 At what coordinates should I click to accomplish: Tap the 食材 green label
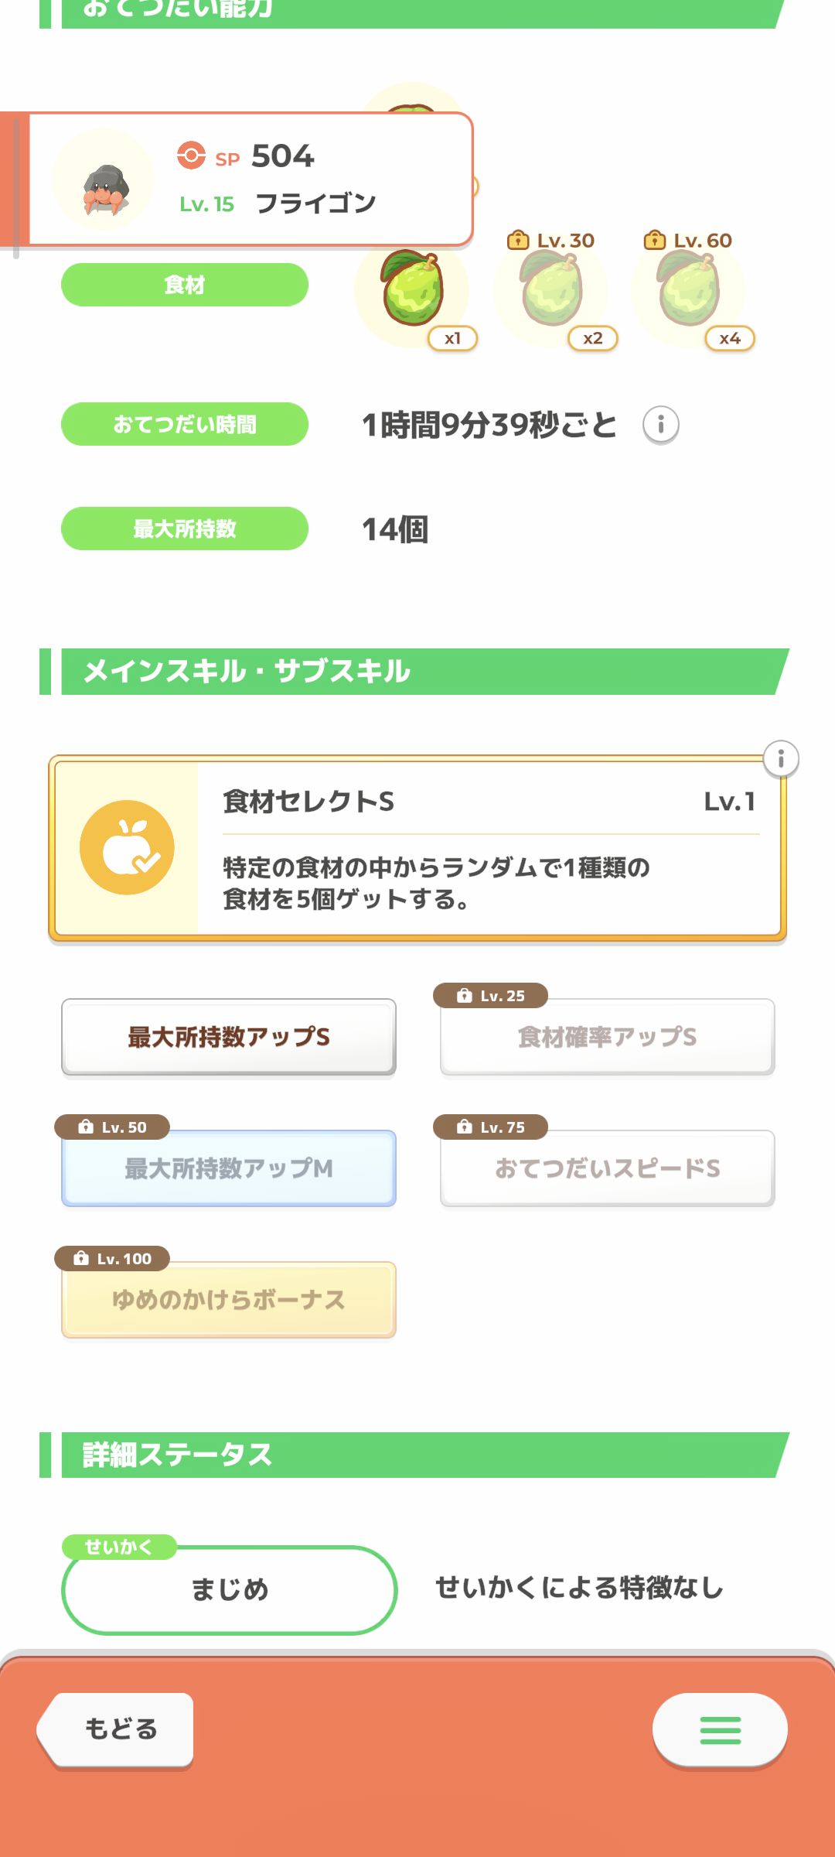click(185, 285)
